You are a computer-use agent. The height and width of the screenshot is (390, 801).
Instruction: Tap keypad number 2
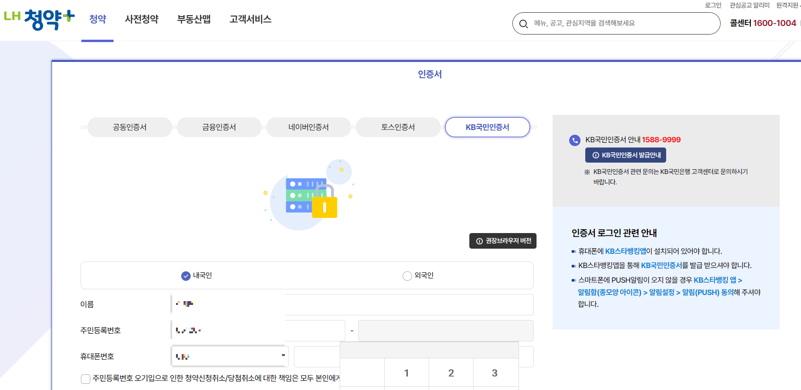coord(451,373)
